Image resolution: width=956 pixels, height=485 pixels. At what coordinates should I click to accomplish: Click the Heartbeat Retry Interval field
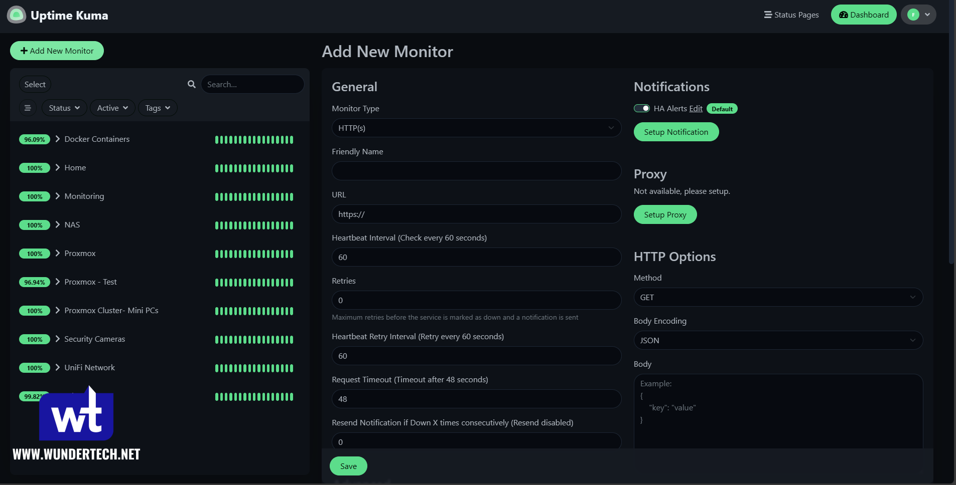(x=476, y=356)
